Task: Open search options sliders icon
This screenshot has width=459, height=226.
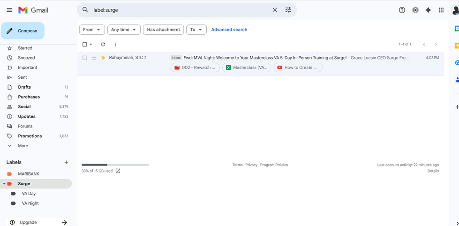Action: point(288,10)
